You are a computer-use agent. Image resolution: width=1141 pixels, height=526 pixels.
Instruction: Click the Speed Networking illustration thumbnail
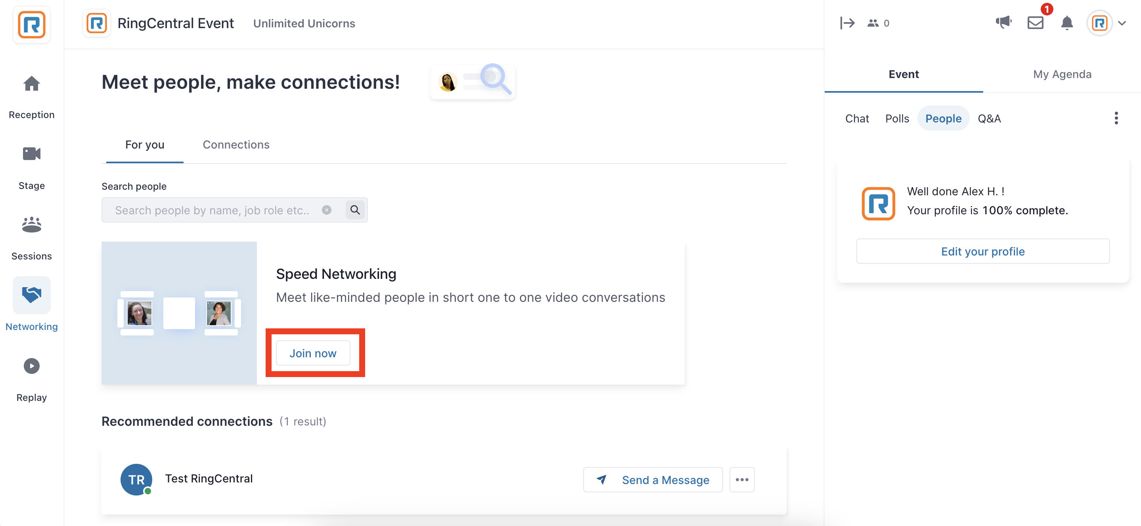[x=179, y=313]
